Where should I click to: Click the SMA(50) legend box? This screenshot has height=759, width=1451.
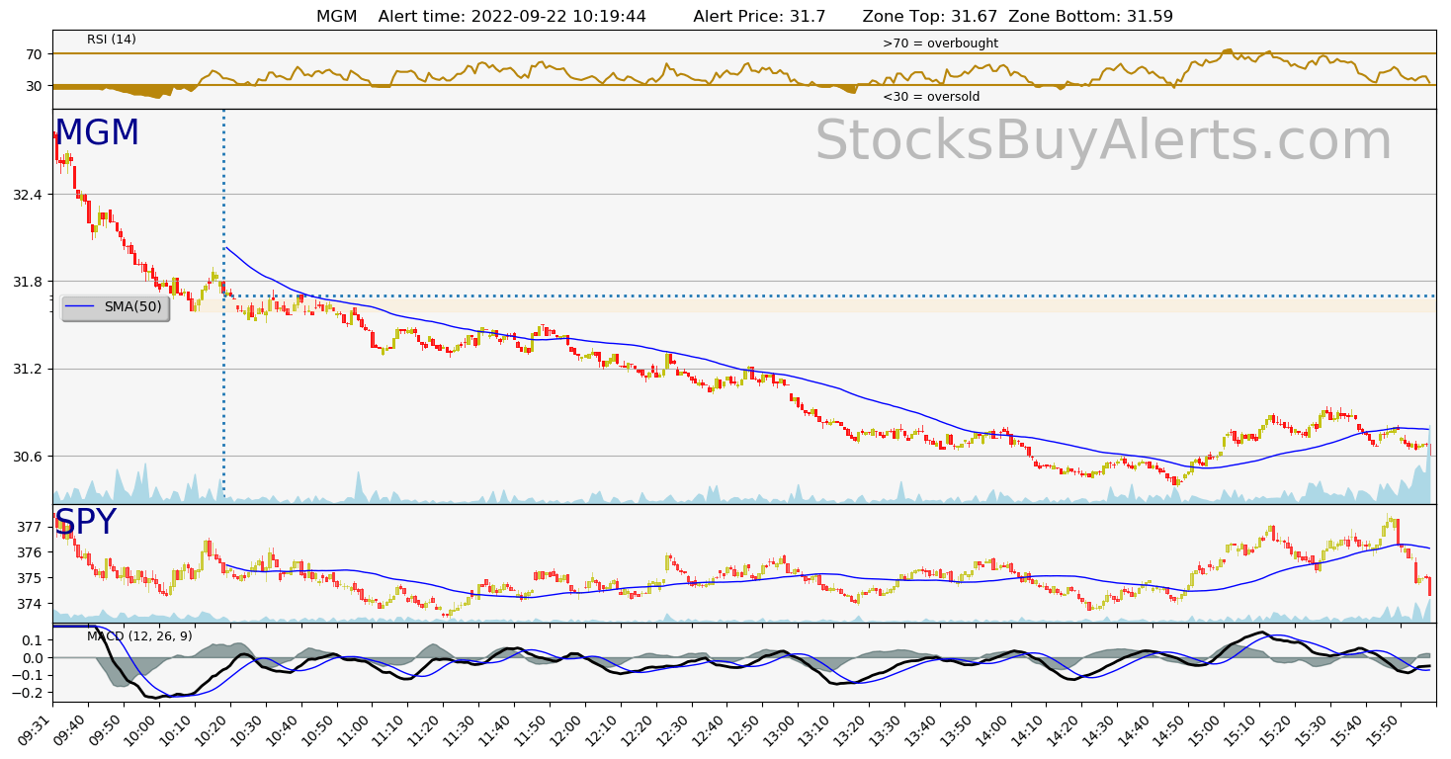point(115,307)
